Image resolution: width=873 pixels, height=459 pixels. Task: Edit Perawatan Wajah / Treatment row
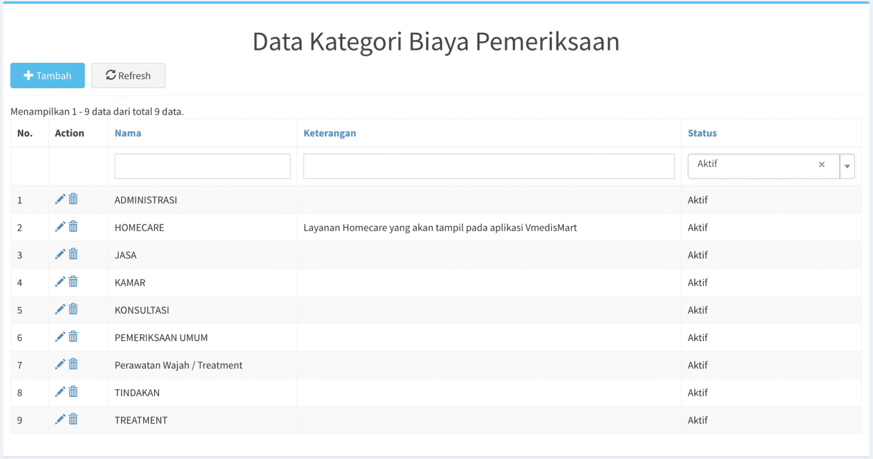pos(60,364)
